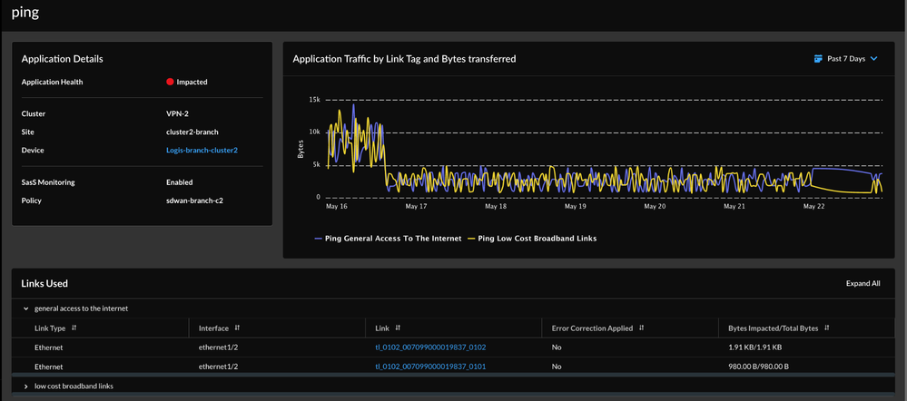Open the Logis-branch-cluster2 device link
The image size is (907, 401).
pos(202,151)
